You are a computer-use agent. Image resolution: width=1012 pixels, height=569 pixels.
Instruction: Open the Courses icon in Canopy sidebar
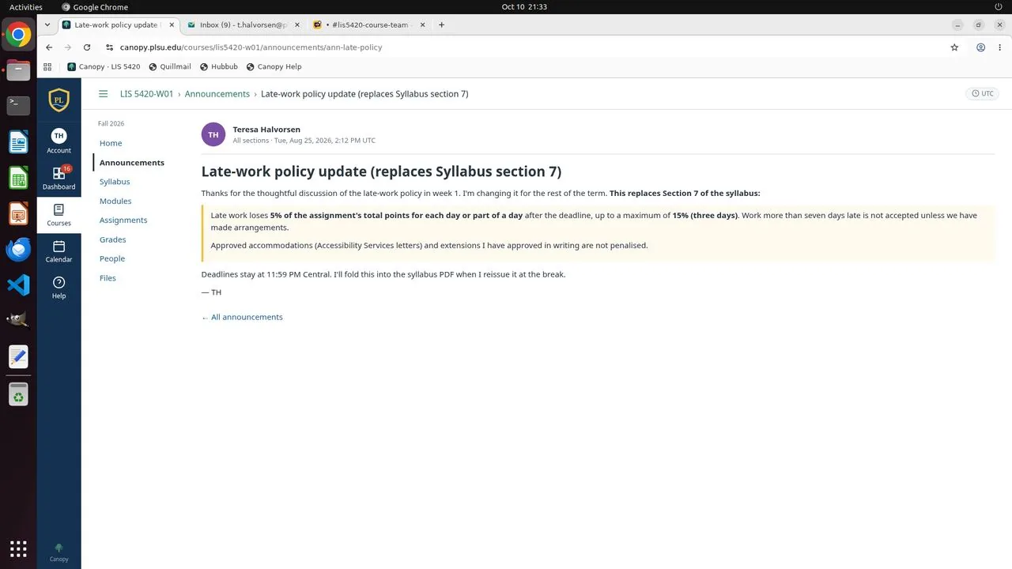pyautogui.click(x=59, y=214)
